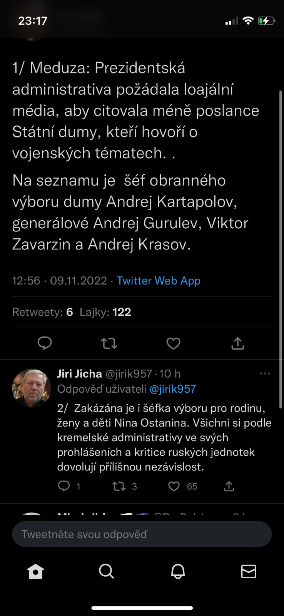This screenshot has width=284, height=616.
Task: Retweet Jiri Jicha's reply with 3 retweets
Action: pyautogui.click(x=119, y=486)
